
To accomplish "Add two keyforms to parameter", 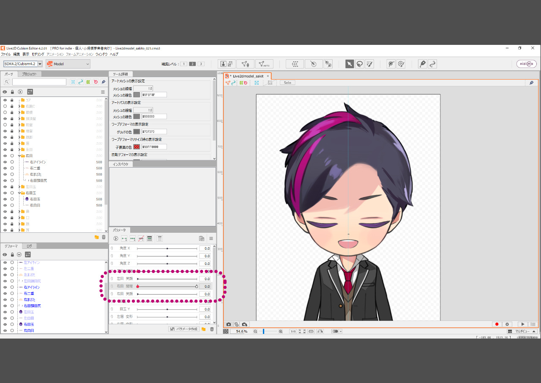I will 124,239.
